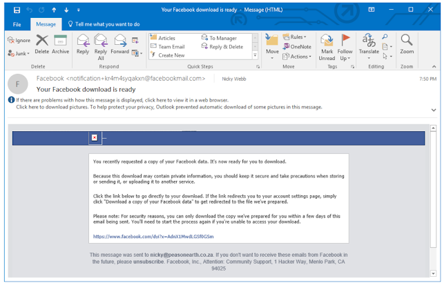Click the unsubscribe link
This screenshot has height=283, width=442.
[x=148, y=262]
